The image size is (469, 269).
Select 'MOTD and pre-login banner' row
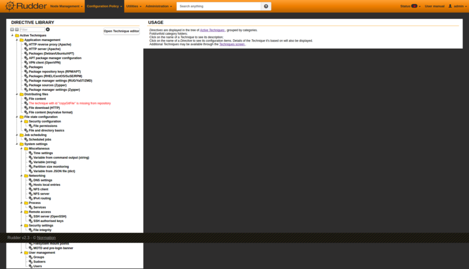tap(53, 248)
